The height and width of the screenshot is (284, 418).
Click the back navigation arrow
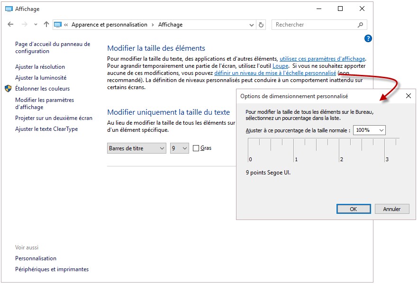coord(11,25)
